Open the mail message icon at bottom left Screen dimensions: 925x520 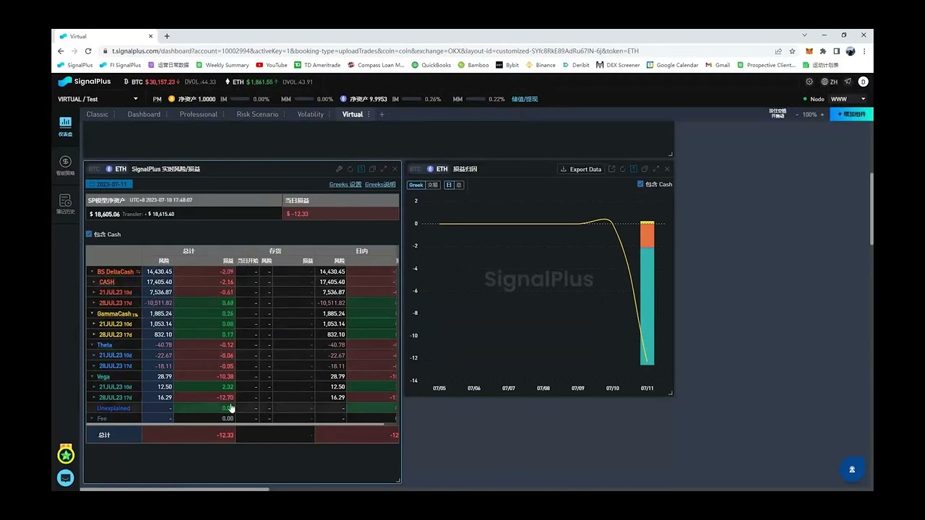(66, 477)
